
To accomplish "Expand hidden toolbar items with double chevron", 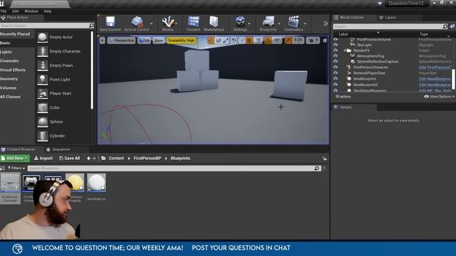I will [326, 23].
